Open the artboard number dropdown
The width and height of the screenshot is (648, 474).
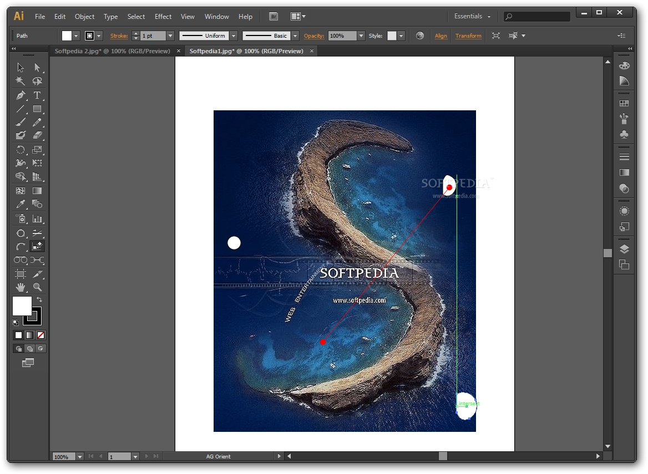[x=135, y=457]
